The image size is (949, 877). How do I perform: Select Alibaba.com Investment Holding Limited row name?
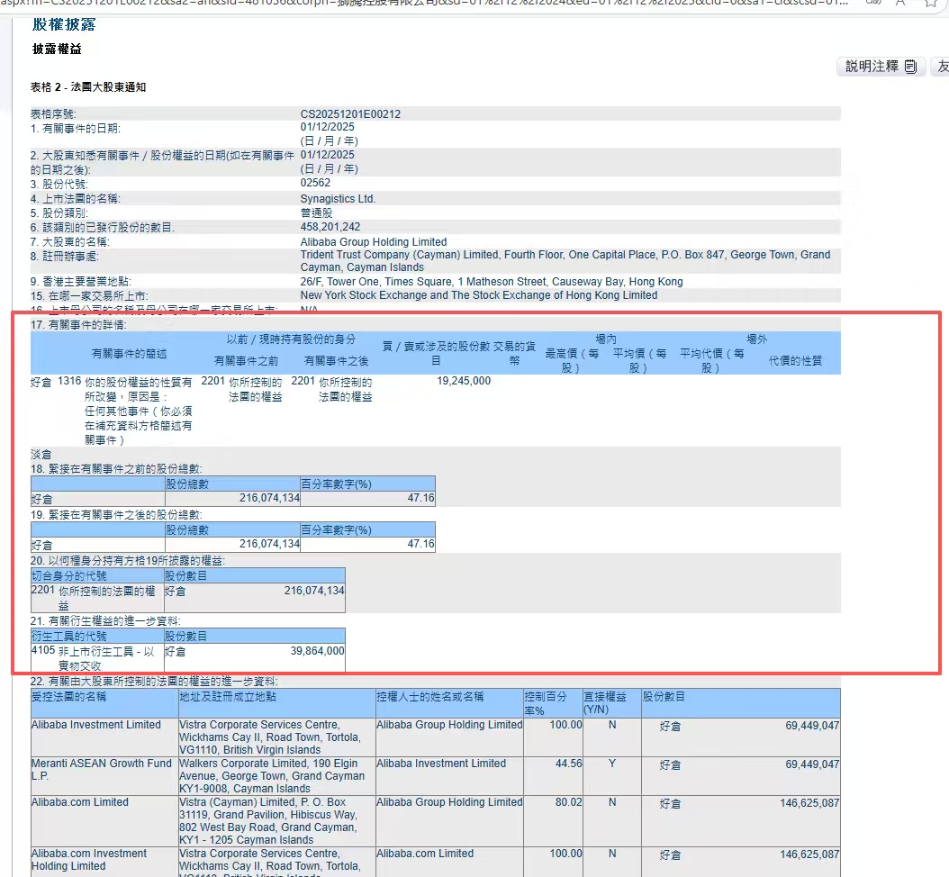click(89, 860)
